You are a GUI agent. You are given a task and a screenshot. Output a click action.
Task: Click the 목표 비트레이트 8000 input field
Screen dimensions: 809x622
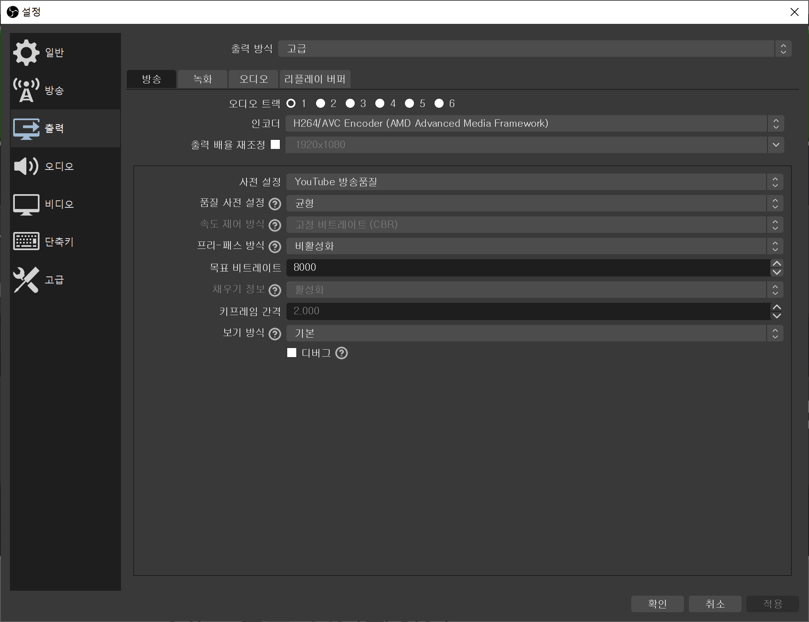pos(527,267)
